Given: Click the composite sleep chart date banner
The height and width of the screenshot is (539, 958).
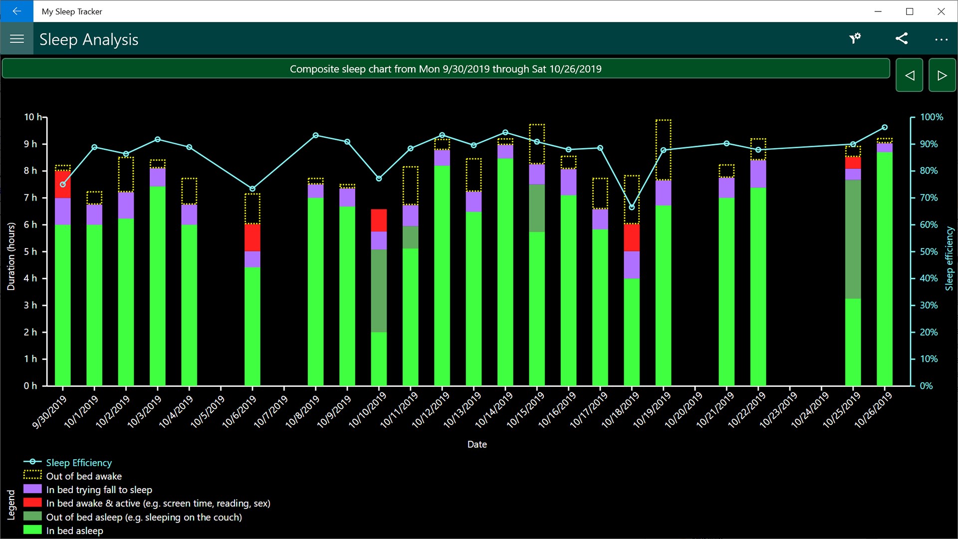Looking at the screenshot, I should [446, 69].
